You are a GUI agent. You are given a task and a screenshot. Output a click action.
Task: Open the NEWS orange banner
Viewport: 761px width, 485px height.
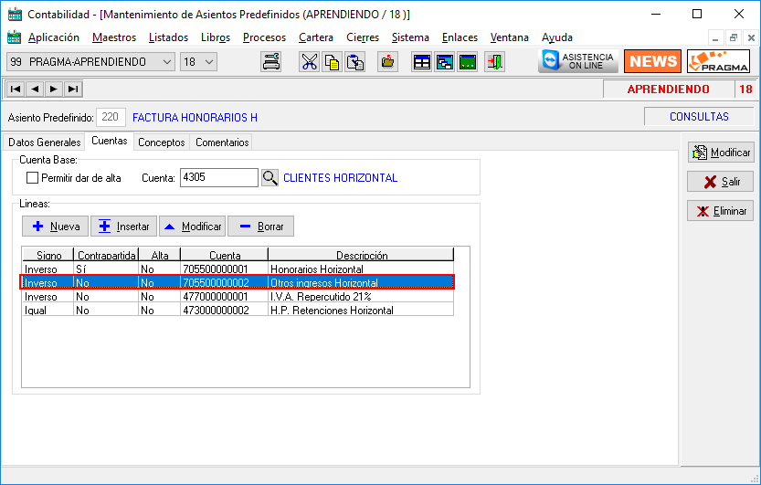point(652,61)
